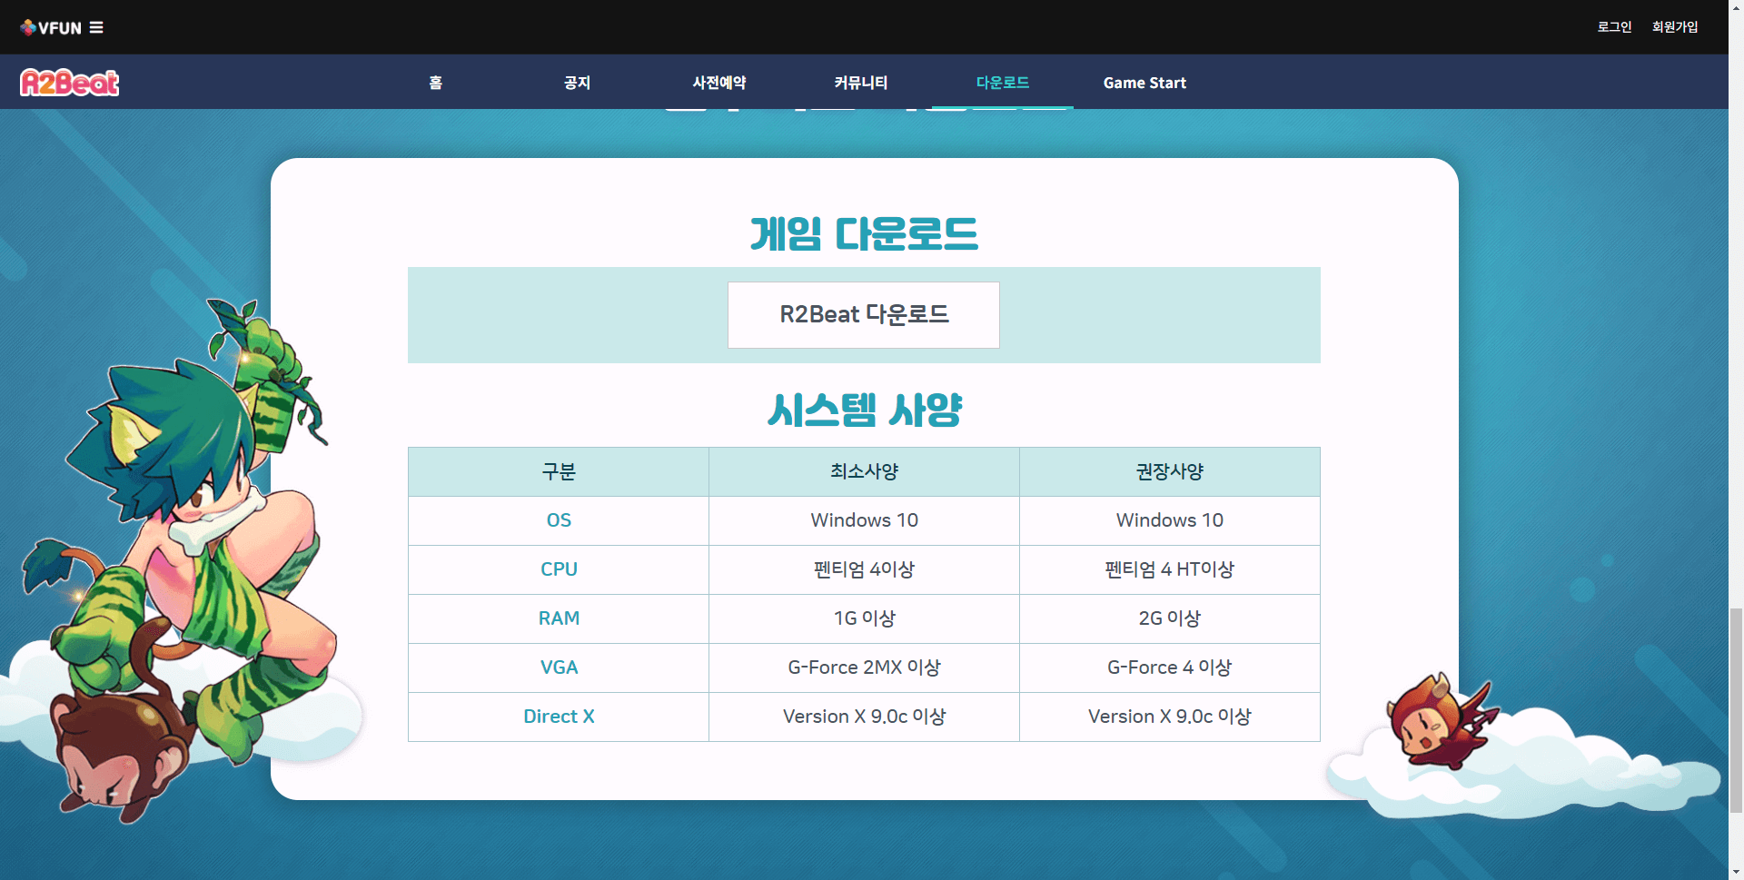The height and width of the screenshot is (880, 1744).
Task: Click recommended spec Version X 9.0c 이상 cell
Action: tap(1170, 717)
